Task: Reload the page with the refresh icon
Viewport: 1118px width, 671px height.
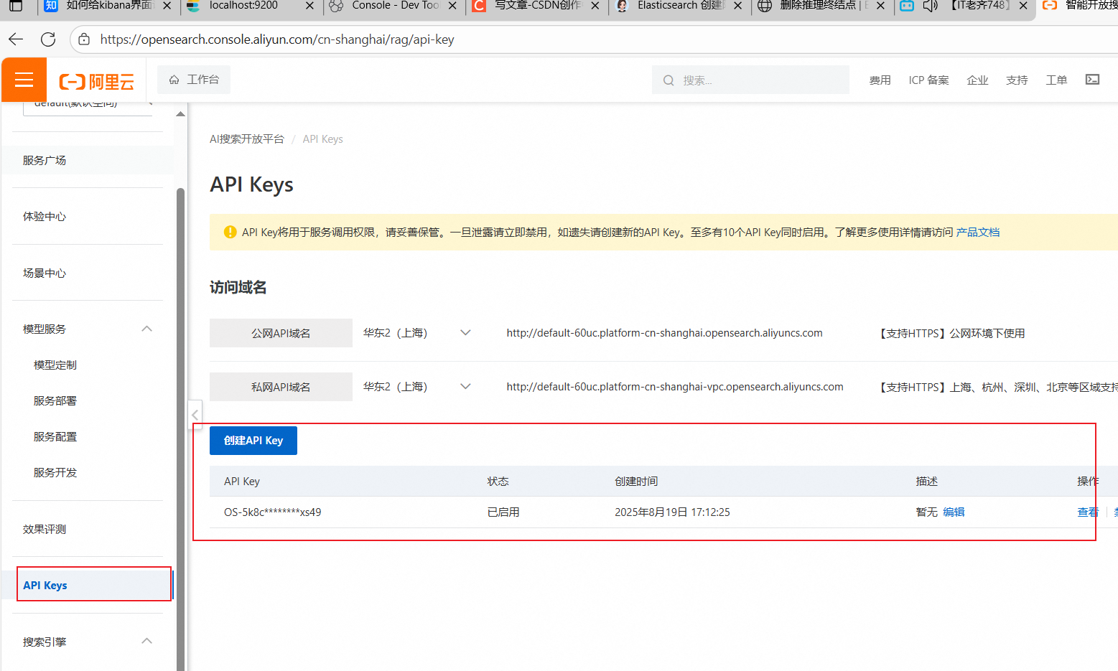Action: tap(48, 39)
